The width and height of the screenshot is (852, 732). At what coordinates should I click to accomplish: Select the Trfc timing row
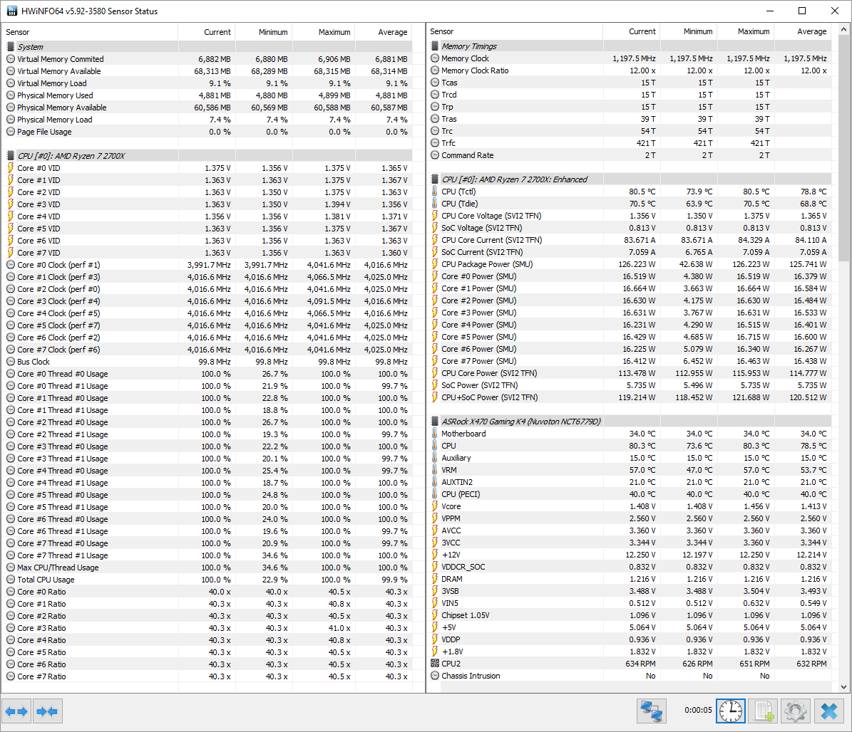(630, 143)
